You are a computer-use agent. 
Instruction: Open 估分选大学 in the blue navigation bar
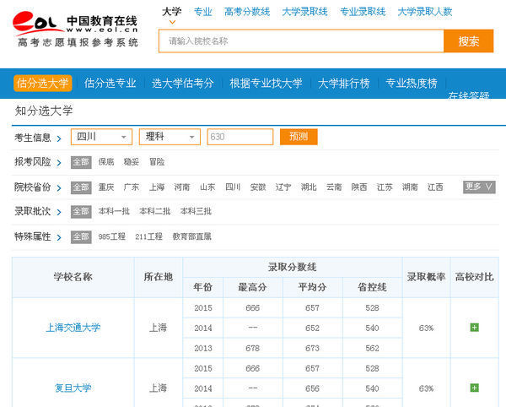pos(43,83)
